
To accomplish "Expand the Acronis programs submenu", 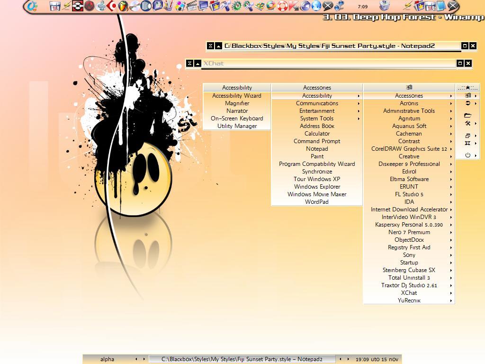I will pyautogui.click(x=409, y=103).
